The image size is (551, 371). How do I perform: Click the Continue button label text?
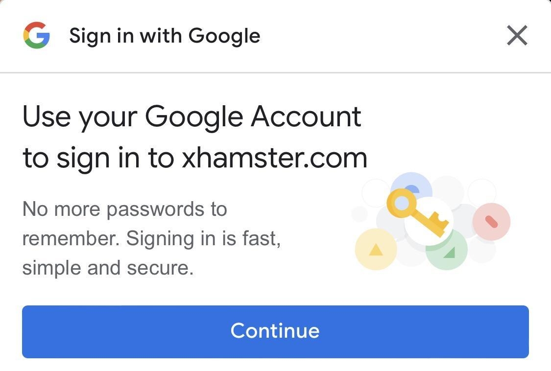coord(275,331)
